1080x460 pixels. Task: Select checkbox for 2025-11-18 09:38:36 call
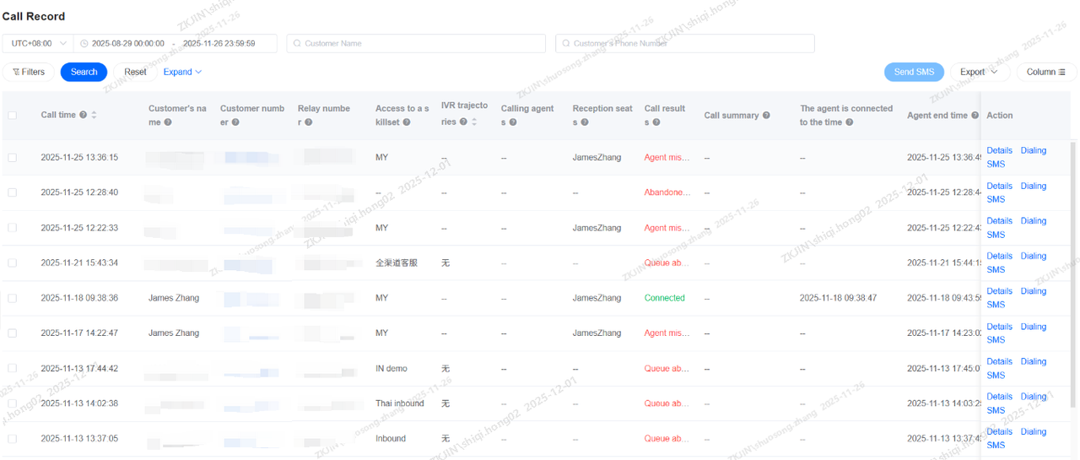(x=13, y=298)
